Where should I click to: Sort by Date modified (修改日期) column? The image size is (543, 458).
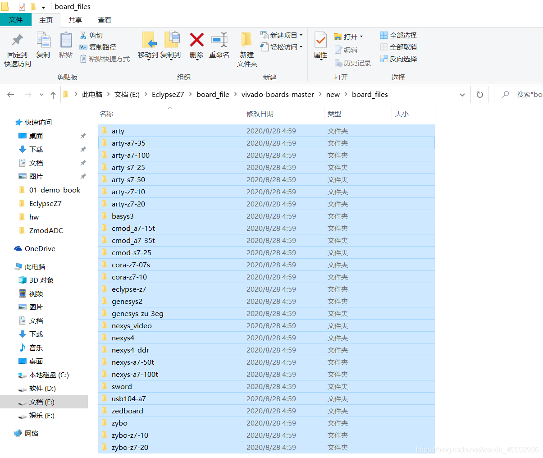283,114
